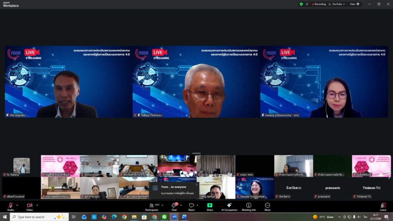Expand audio options arrow next to Audio
The width and height of the screenshot is (393, 221).
17,205
